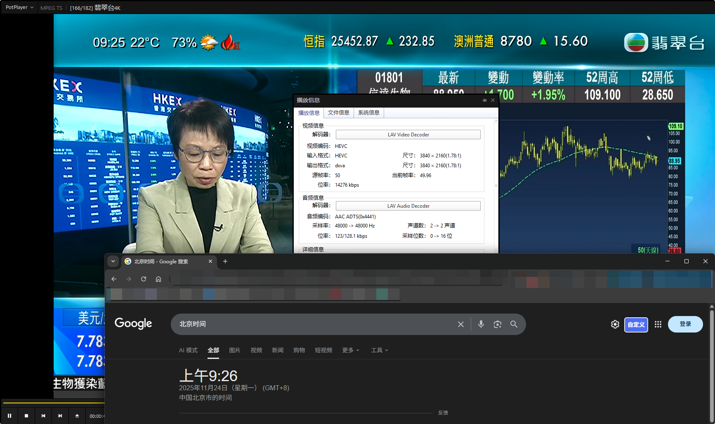Open Google Lens image search
Image resolution: width=715 pixels, height=424 pixels.
[x=497, y=324]
